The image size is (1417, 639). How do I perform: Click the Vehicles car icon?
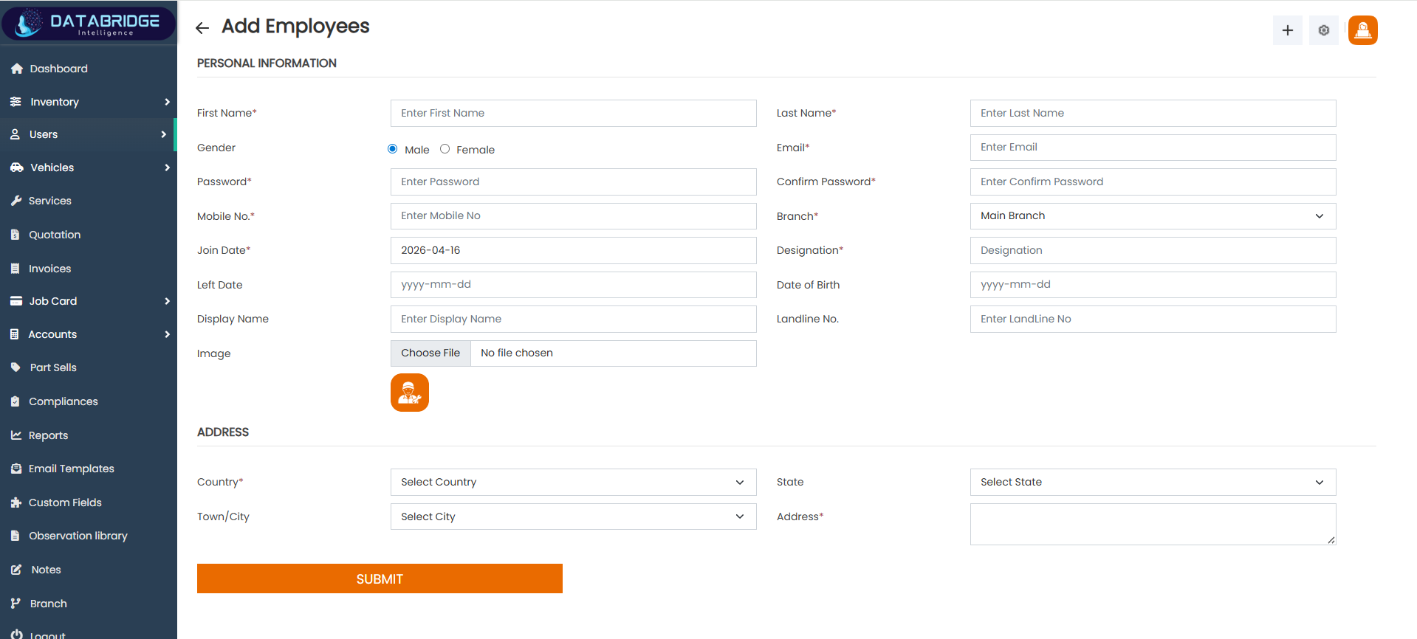[16, 167]
